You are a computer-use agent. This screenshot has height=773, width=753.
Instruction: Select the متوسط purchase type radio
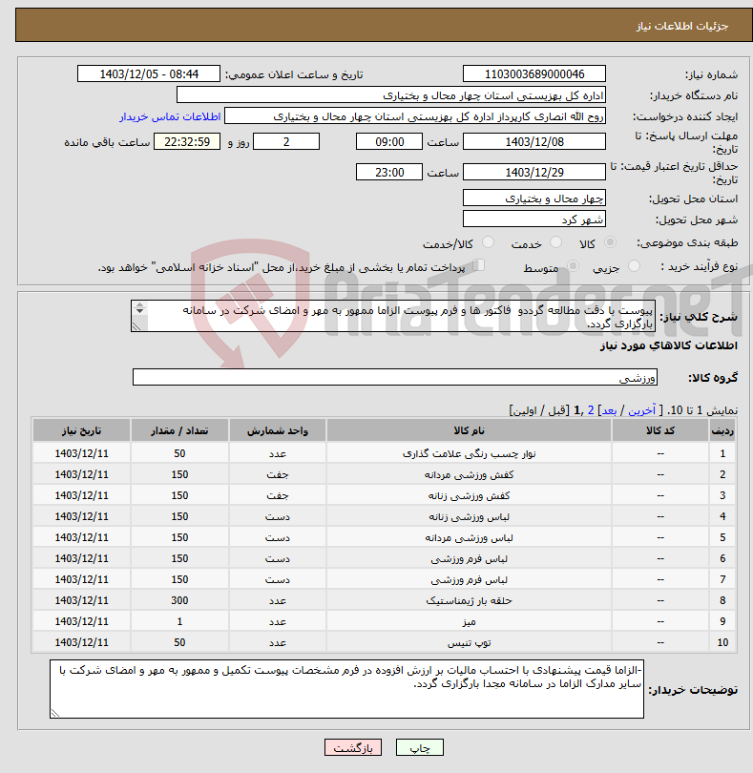(573, 266)
